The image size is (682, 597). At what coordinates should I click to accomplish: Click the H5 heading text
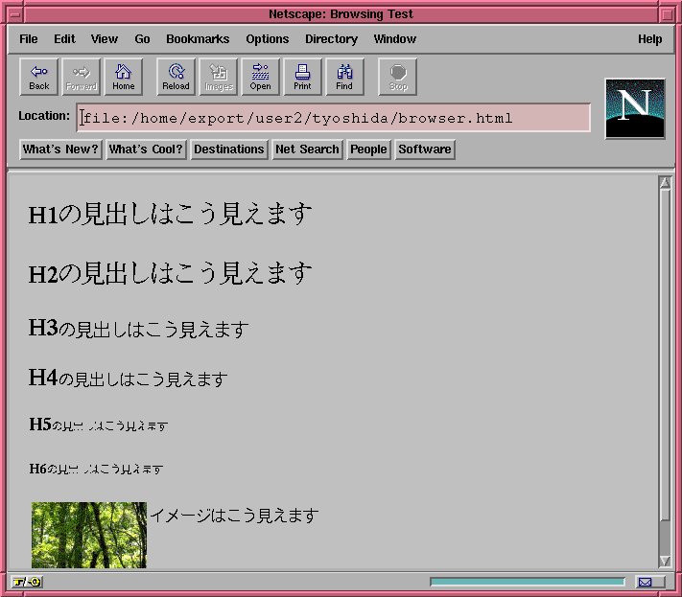pos(98,425)
